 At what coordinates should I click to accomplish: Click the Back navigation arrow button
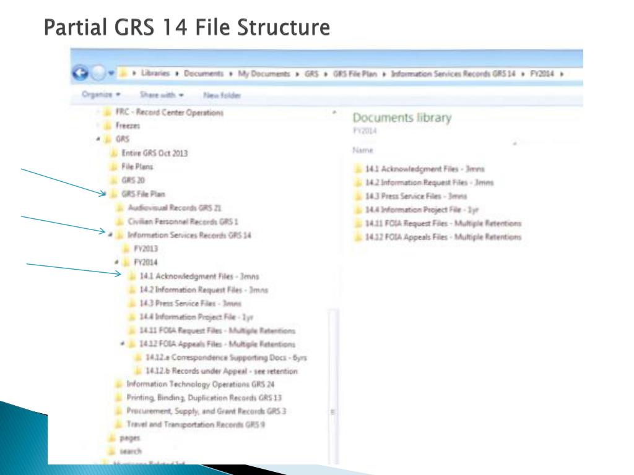[x=80, y=73]
